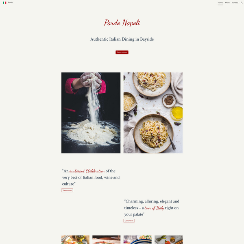The width and height of the screenshot is (244, 244).
Task: Click the red 'tour of Italy' script text
Action: [x=154, y=208]
